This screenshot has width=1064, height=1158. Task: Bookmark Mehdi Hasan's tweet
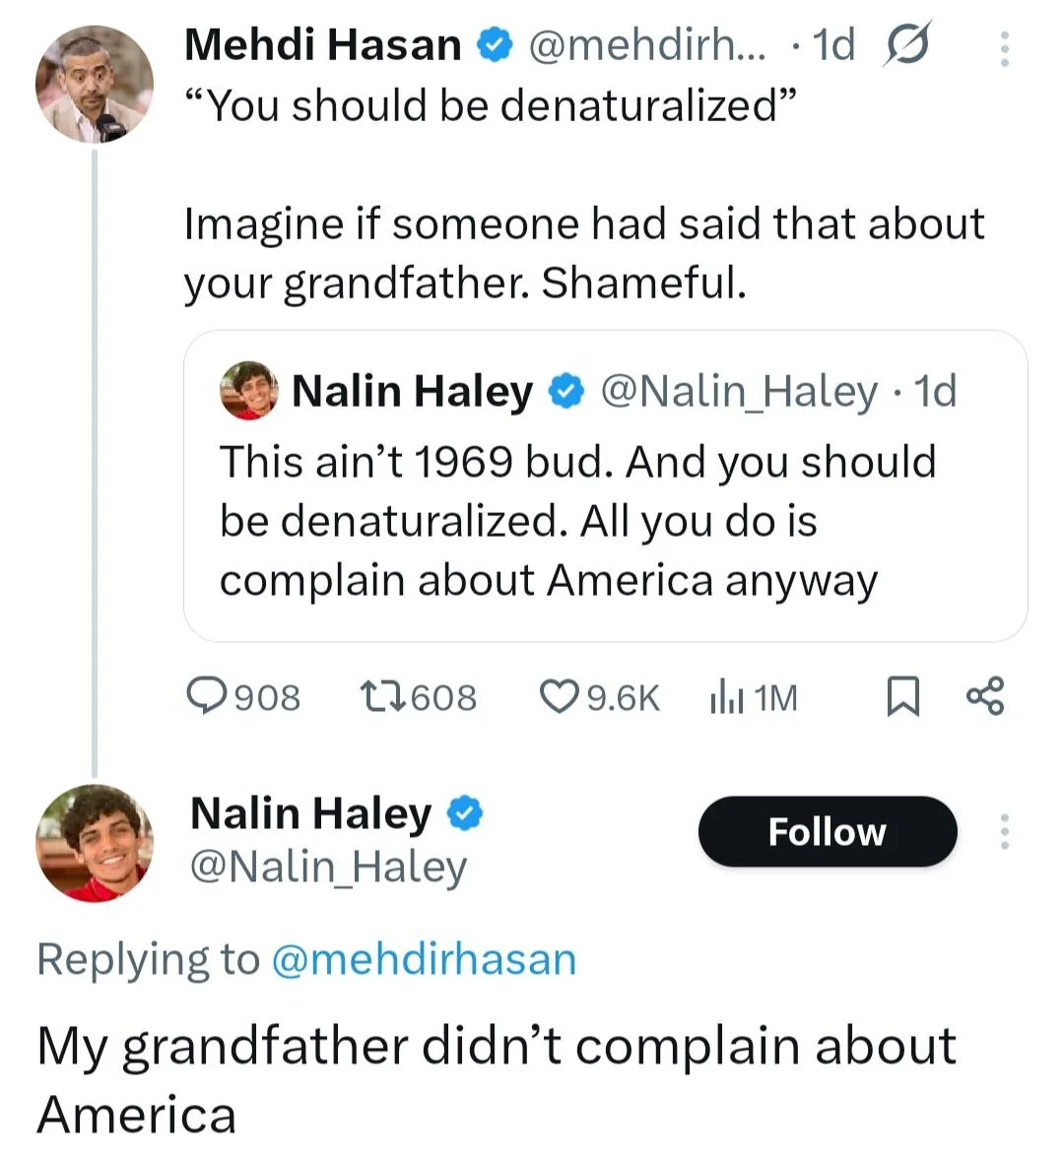point(902,696)
